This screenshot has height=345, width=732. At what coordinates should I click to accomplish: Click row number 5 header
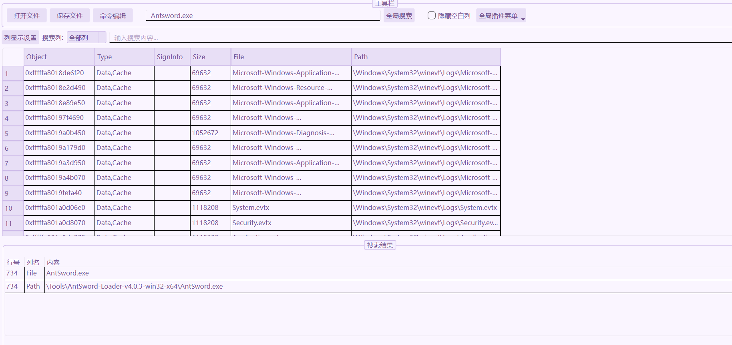pos(13,134)
